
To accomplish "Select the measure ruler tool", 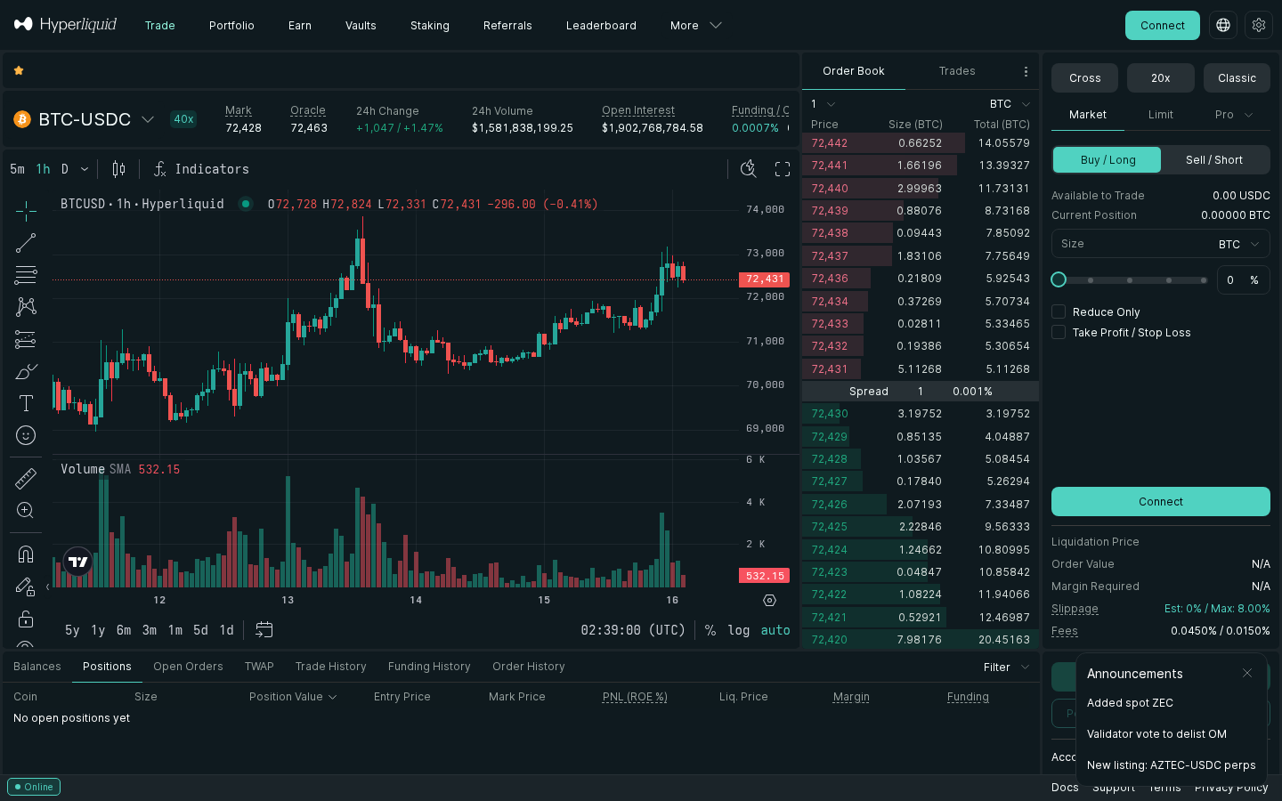I will 26,478.
